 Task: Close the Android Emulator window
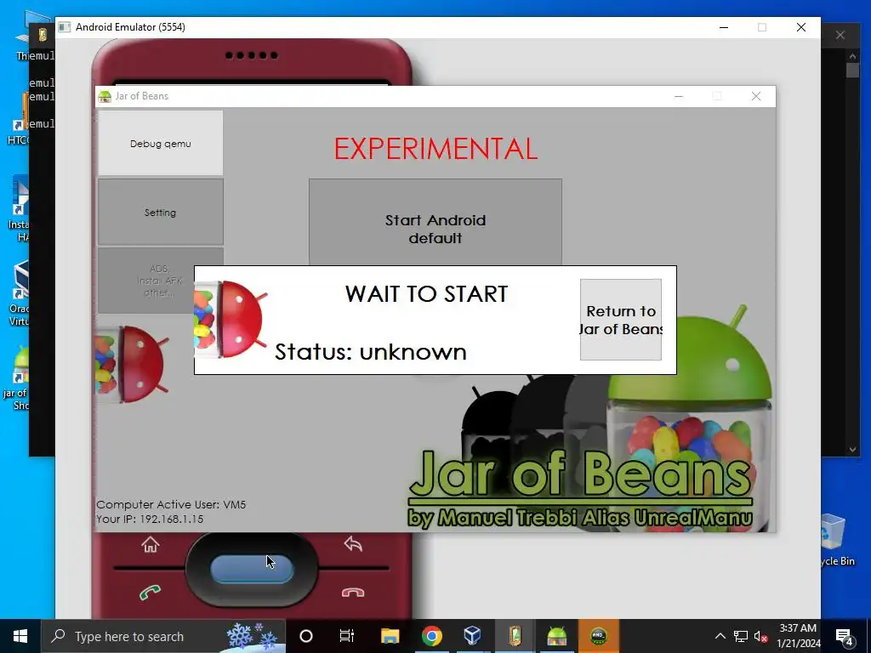coord(801,27)
